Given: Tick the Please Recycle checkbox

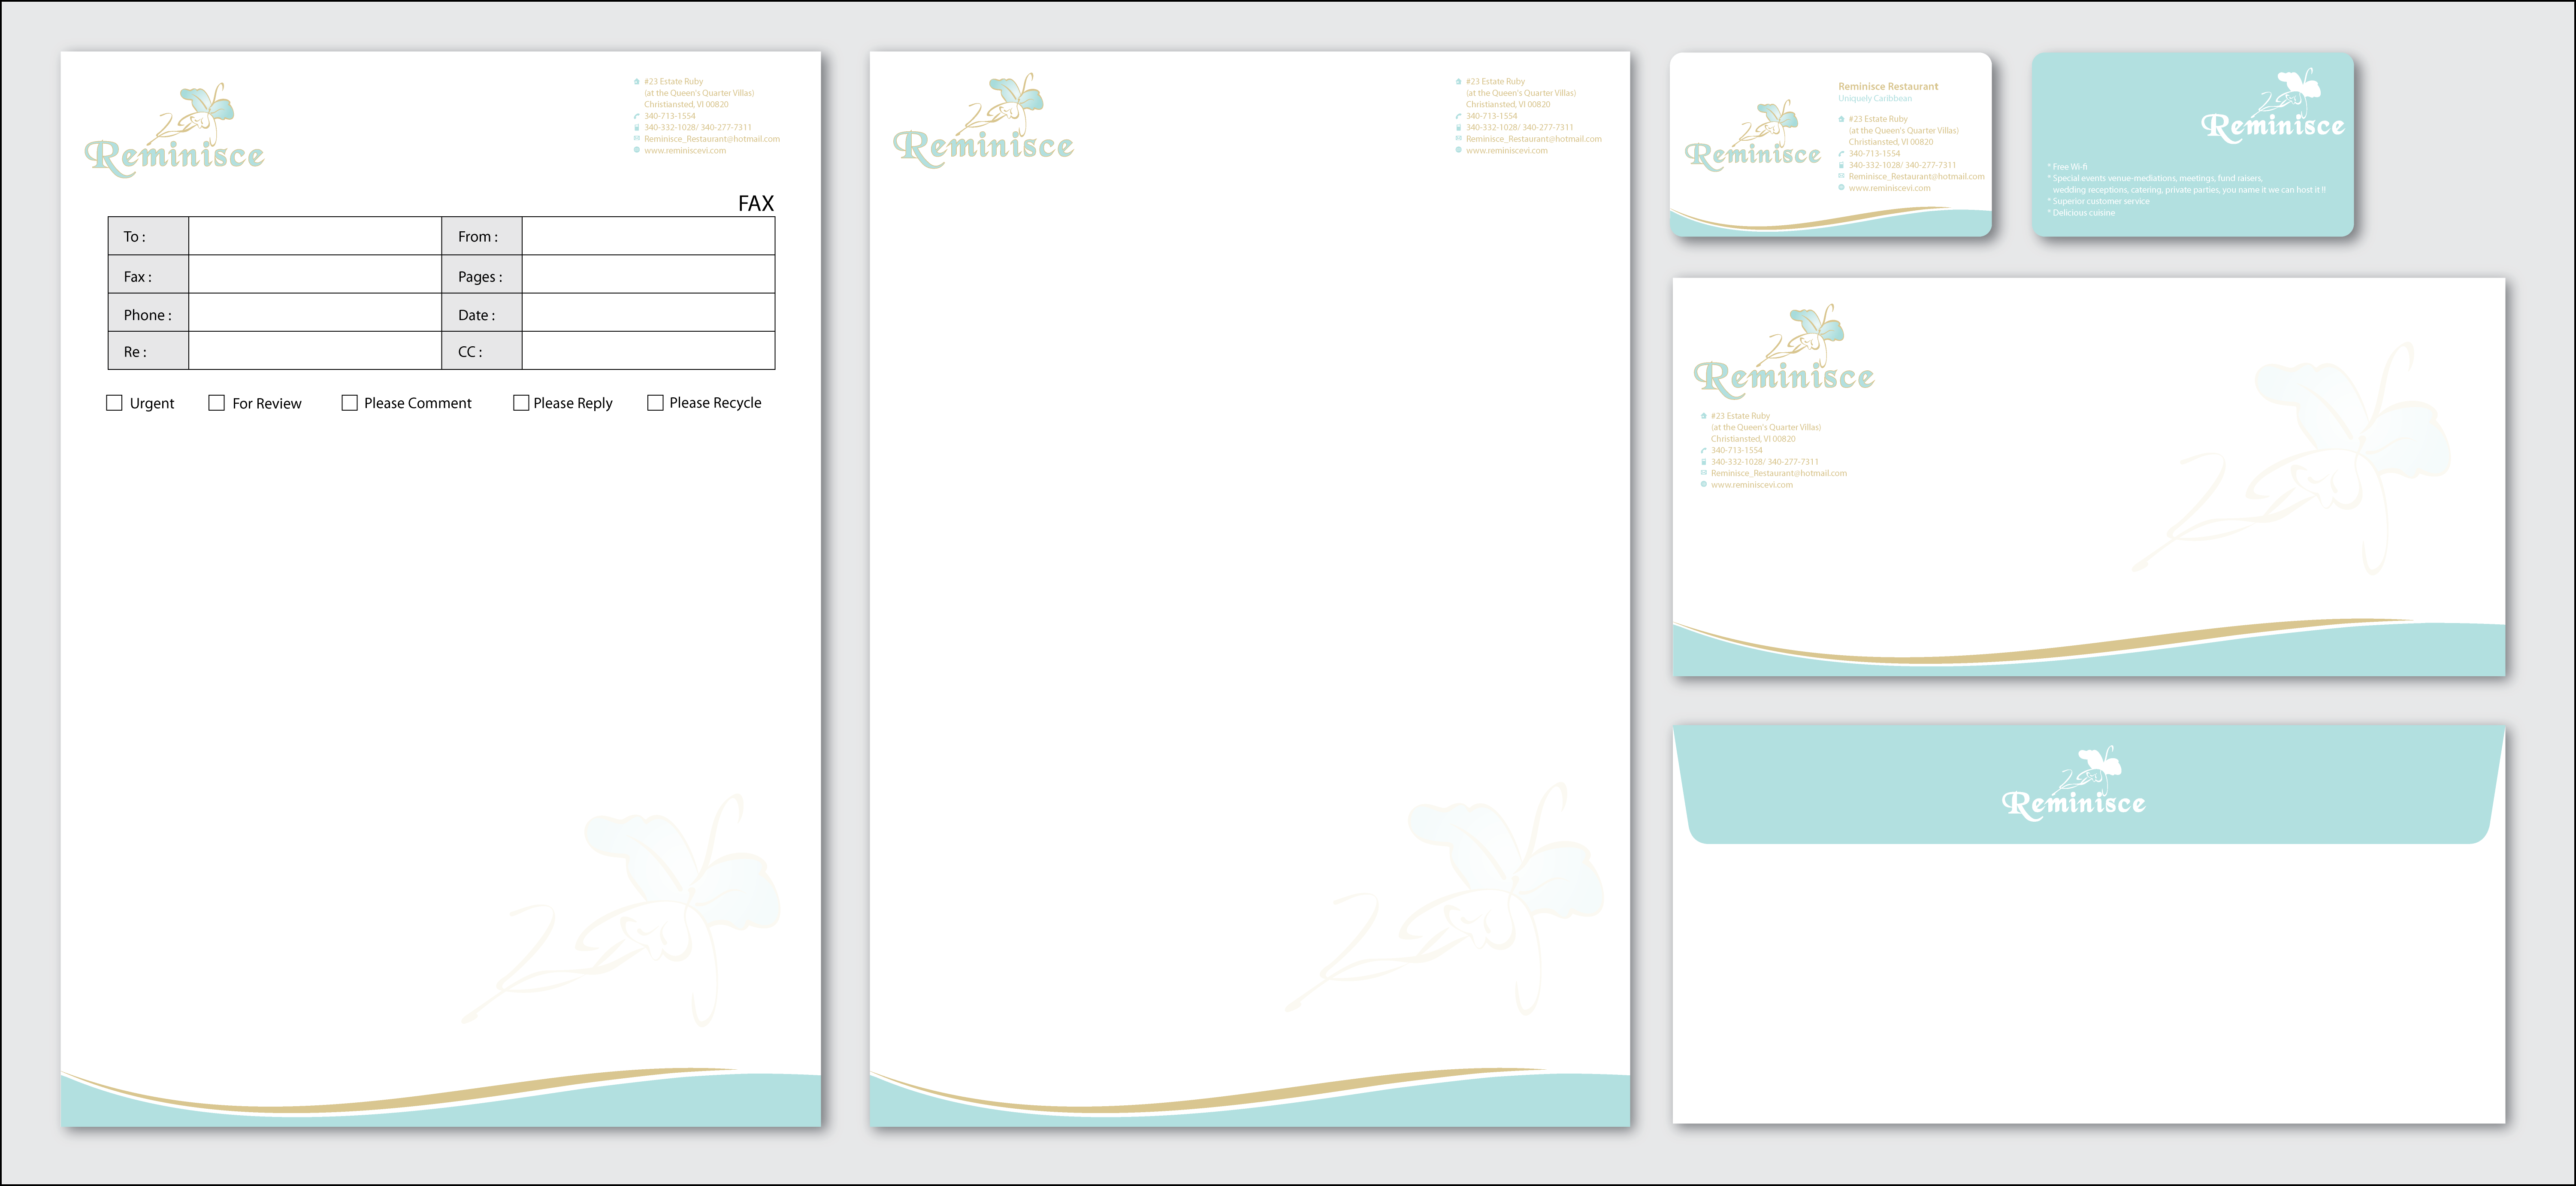Looking at the screenshot, I should click(655, 403).
